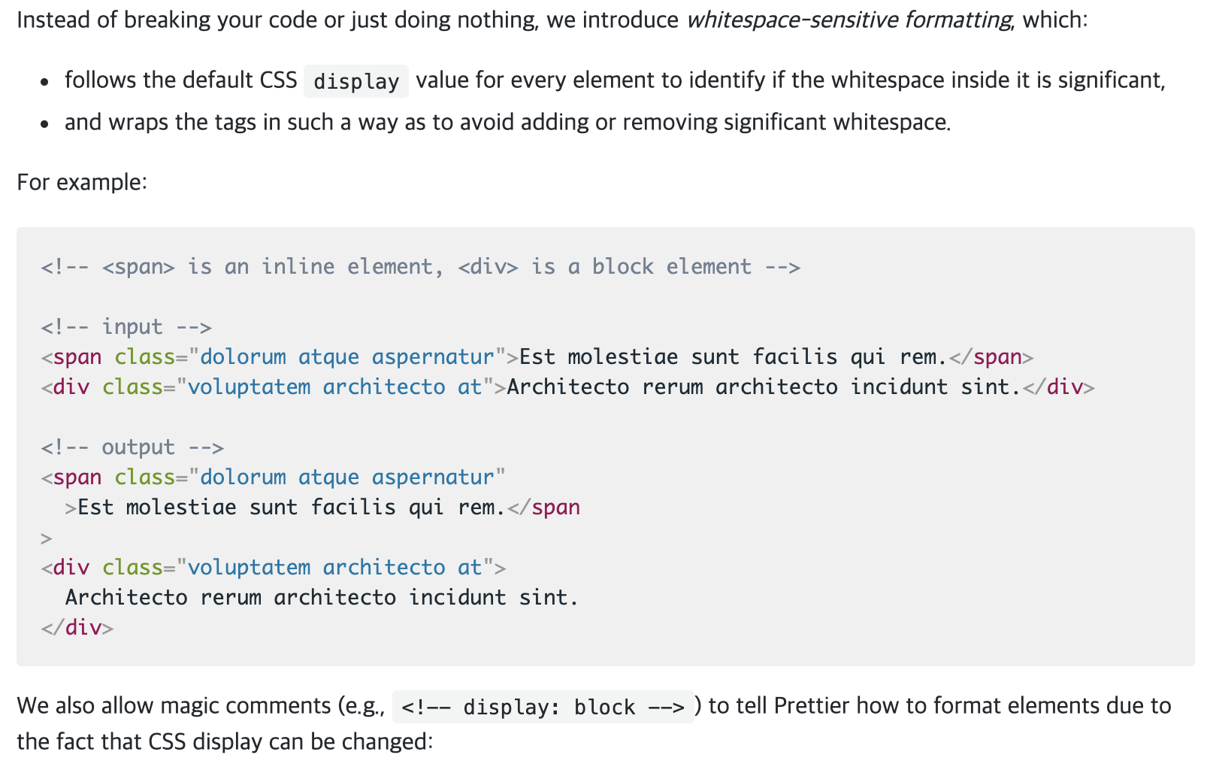Click the lone ">" line in output code
The image size is (1213, 770).
(x=47, y=538)
